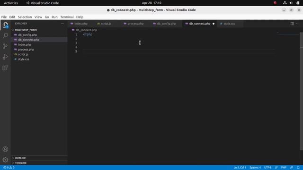Open the volume icon in system tray
The height and width of the screenshot is (170, 303).
[x=291, y=3]
